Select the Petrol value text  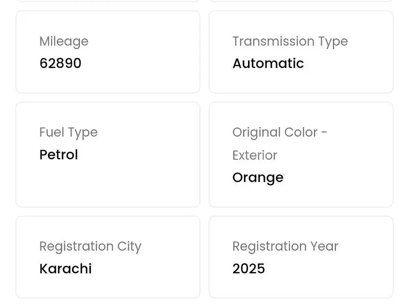coord(59,155)
